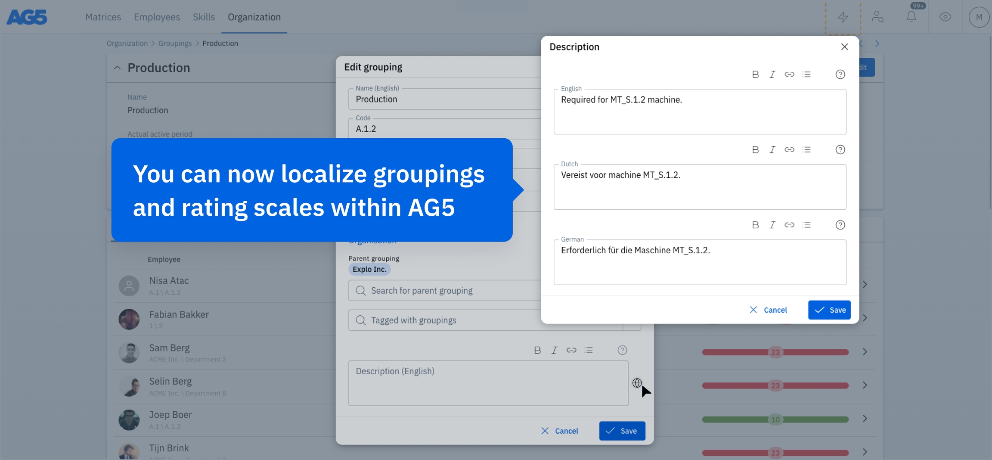Click bullet list icon above English description
The height and width of the screenshot is (460, 992).
[x=806, y=75]
